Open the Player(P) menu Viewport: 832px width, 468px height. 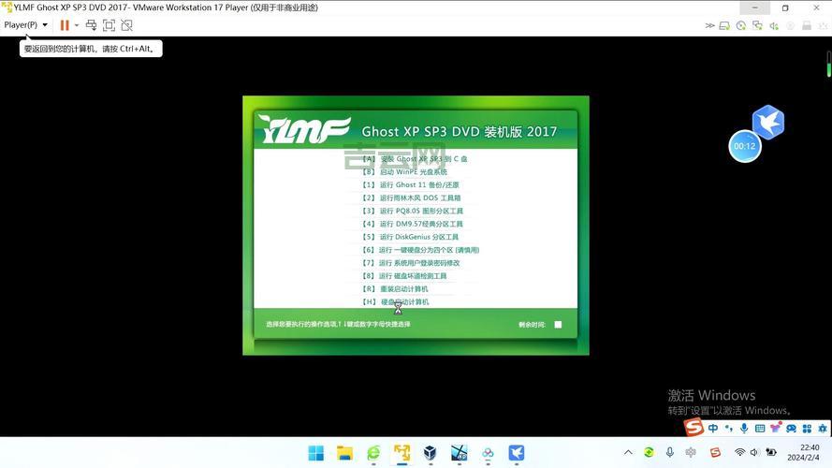[25, 25]
